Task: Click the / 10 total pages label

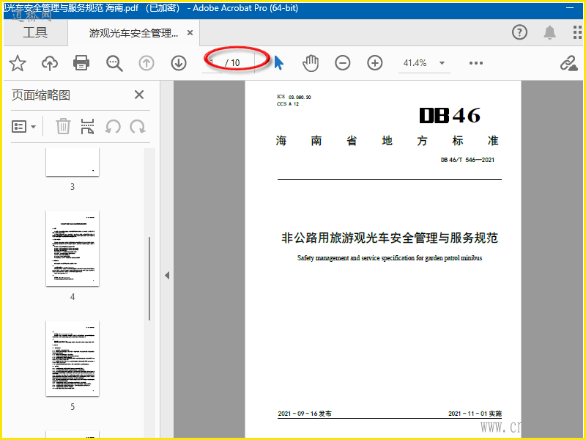Action: tap(232, 63)
